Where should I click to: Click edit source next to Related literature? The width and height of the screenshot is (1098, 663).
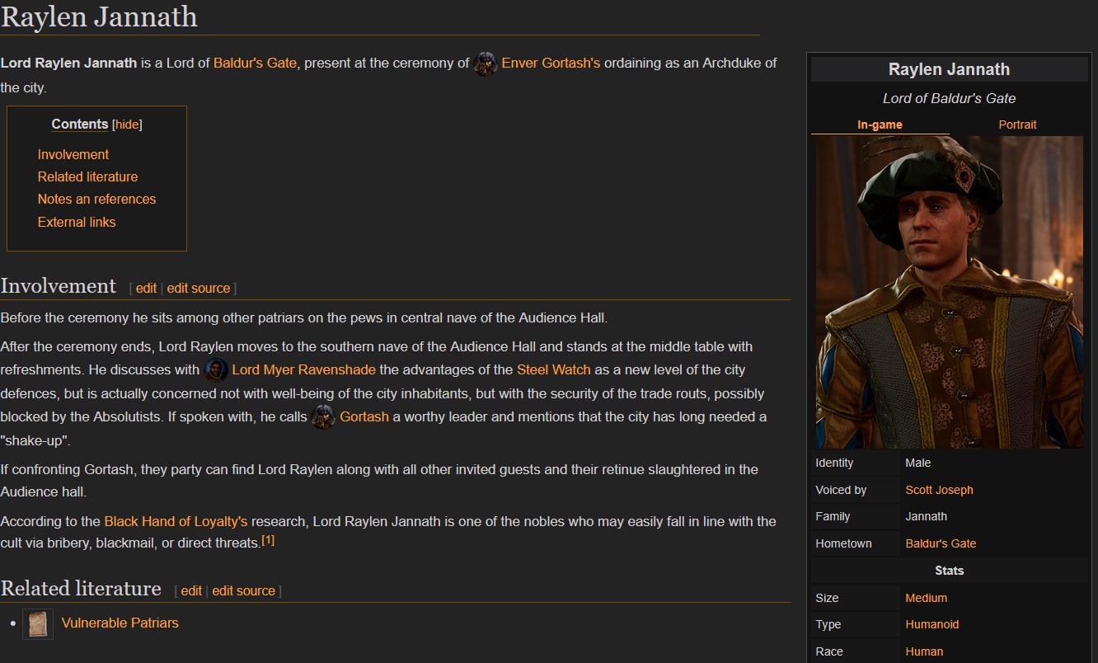[244, 590]
